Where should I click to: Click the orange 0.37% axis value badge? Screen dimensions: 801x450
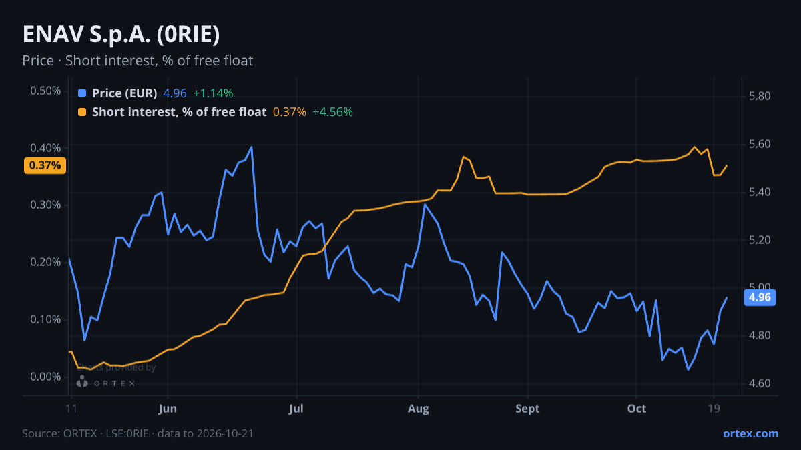click(x=45, y=165)
